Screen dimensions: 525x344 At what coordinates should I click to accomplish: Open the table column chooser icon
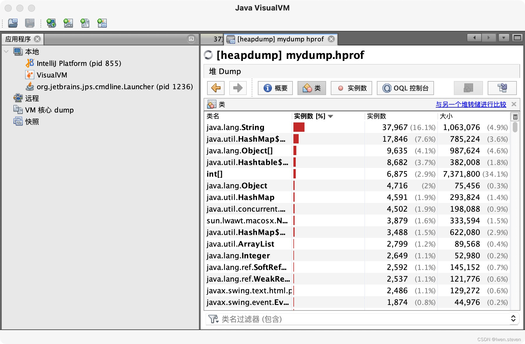tap(515, 117)
